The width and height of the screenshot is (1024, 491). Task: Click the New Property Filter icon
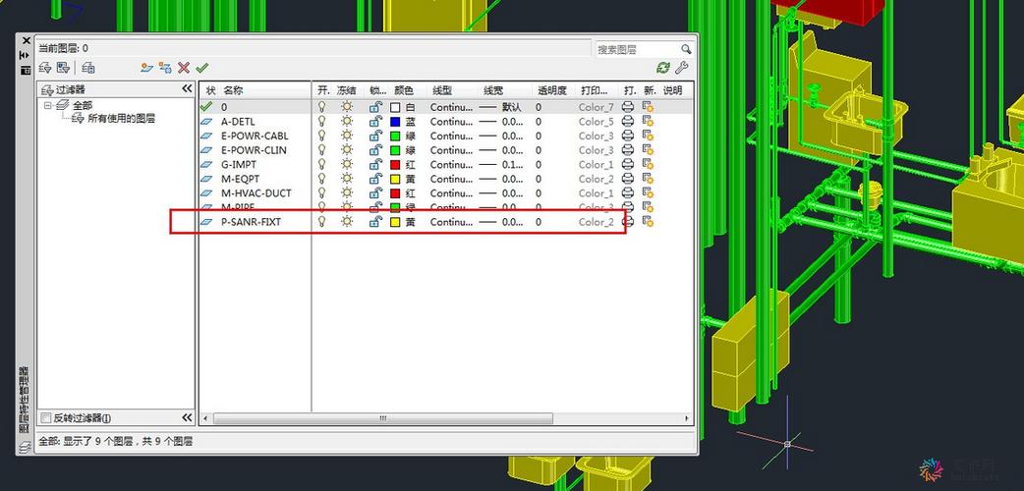pyautogui.click(x=45, y=67)
